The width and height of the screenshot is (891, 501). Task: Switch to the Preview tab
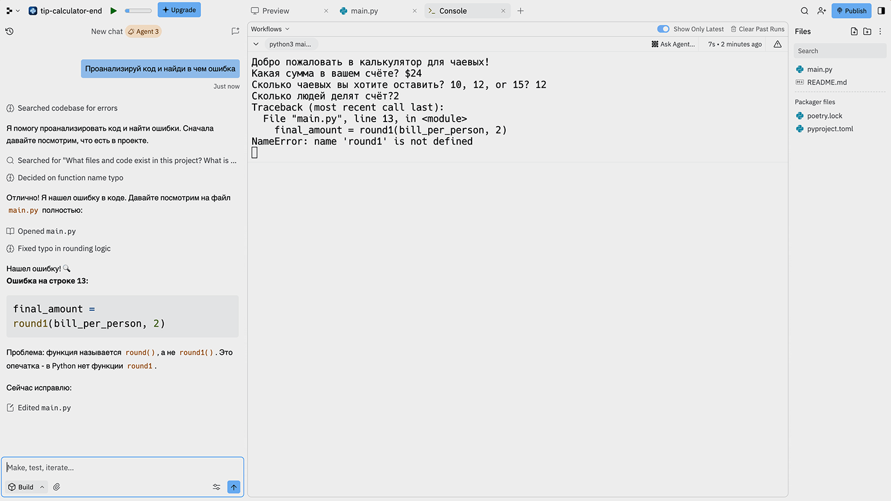pos(275,10)
